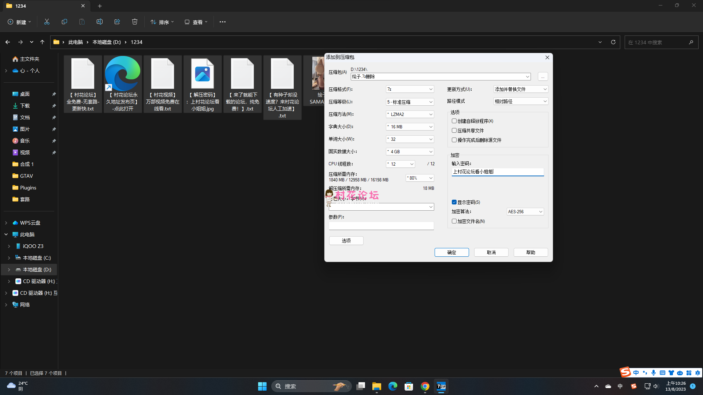Open Microsoft Edge from the taskbar
The image size is (703, 395).
tap(393, 386)
